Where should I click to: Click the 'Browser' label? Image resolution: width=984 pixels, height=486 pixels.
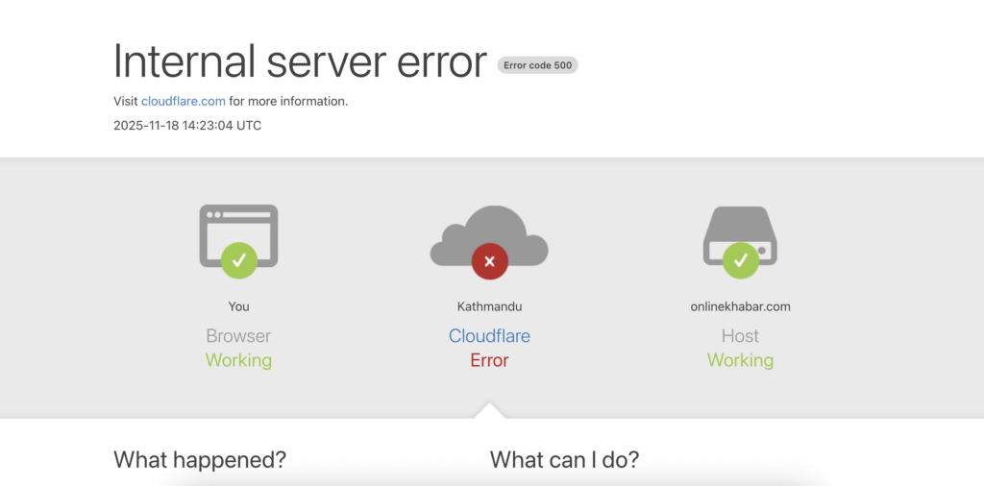click(x=238, y=336)
